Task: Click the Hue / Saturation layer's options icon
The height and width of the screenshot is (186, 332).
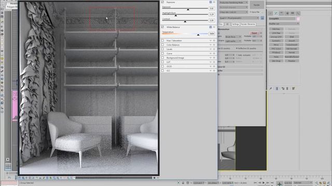Action: 214,40
